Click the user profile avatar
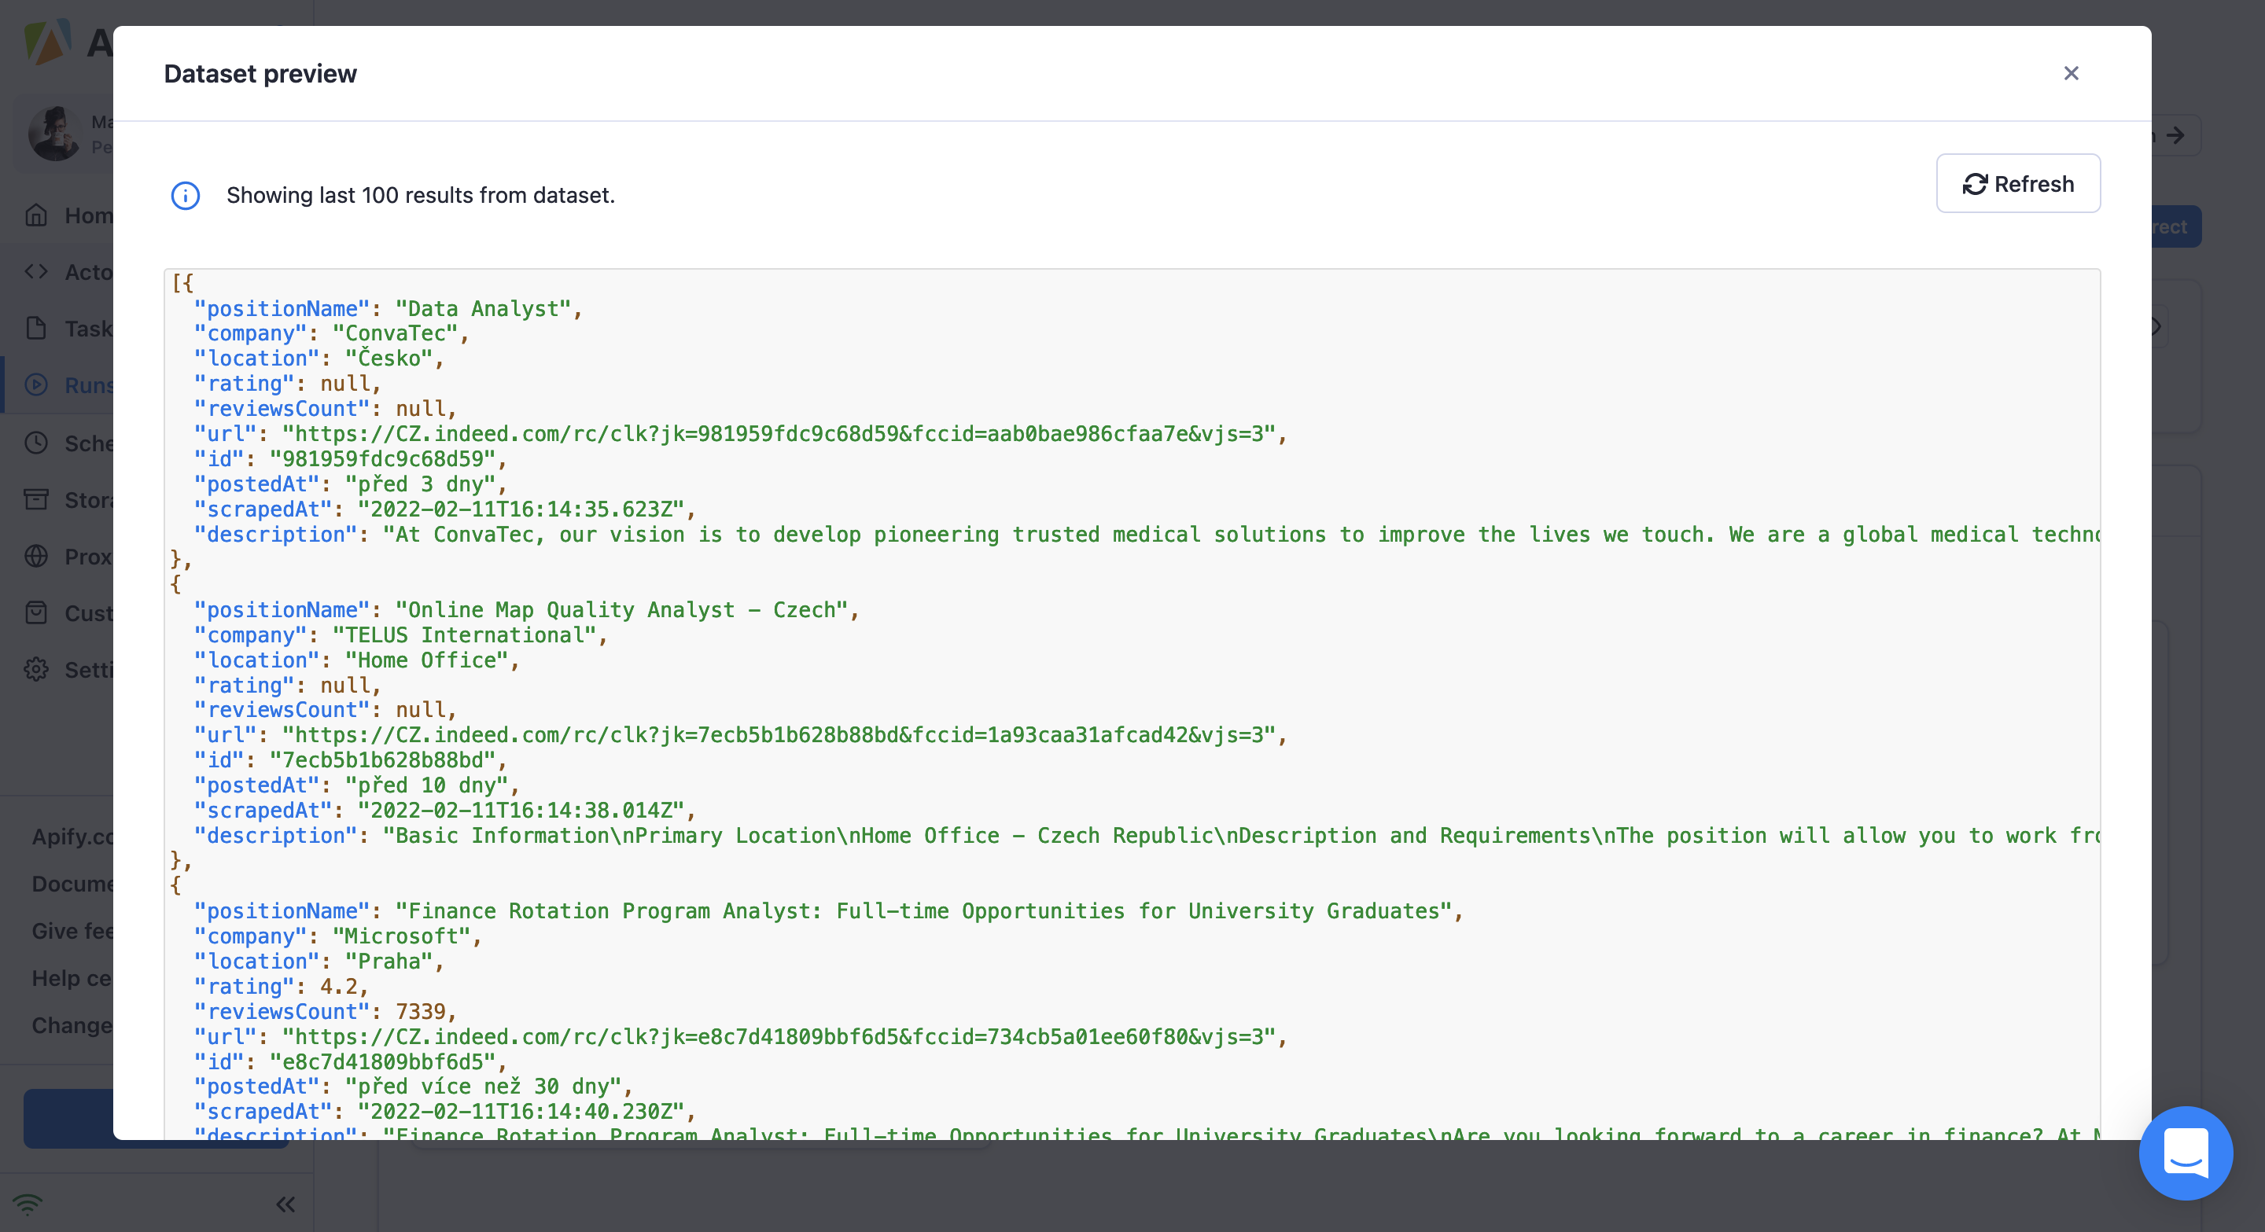The height and width of the screenshot is (1232, 2265). (54, 134)
